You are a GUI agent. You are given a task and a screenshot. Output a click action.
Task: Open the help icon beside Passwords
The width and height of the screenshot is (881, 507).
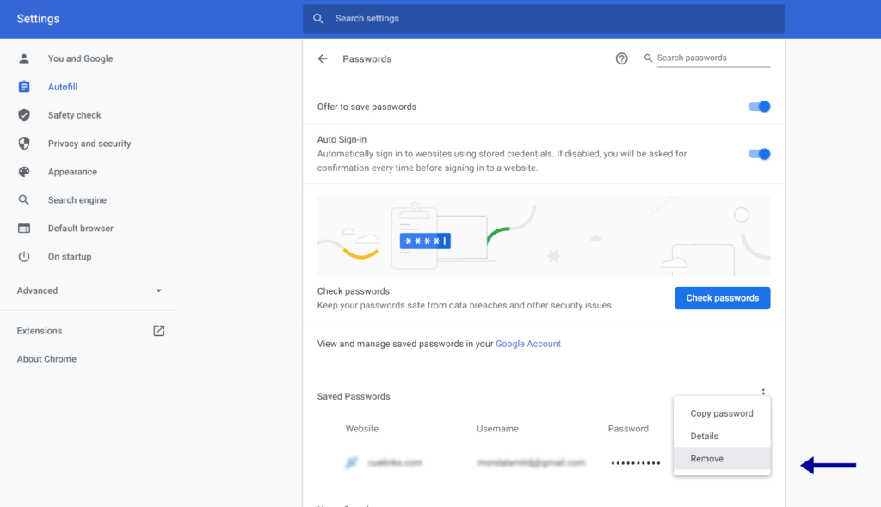pos(622,58)
